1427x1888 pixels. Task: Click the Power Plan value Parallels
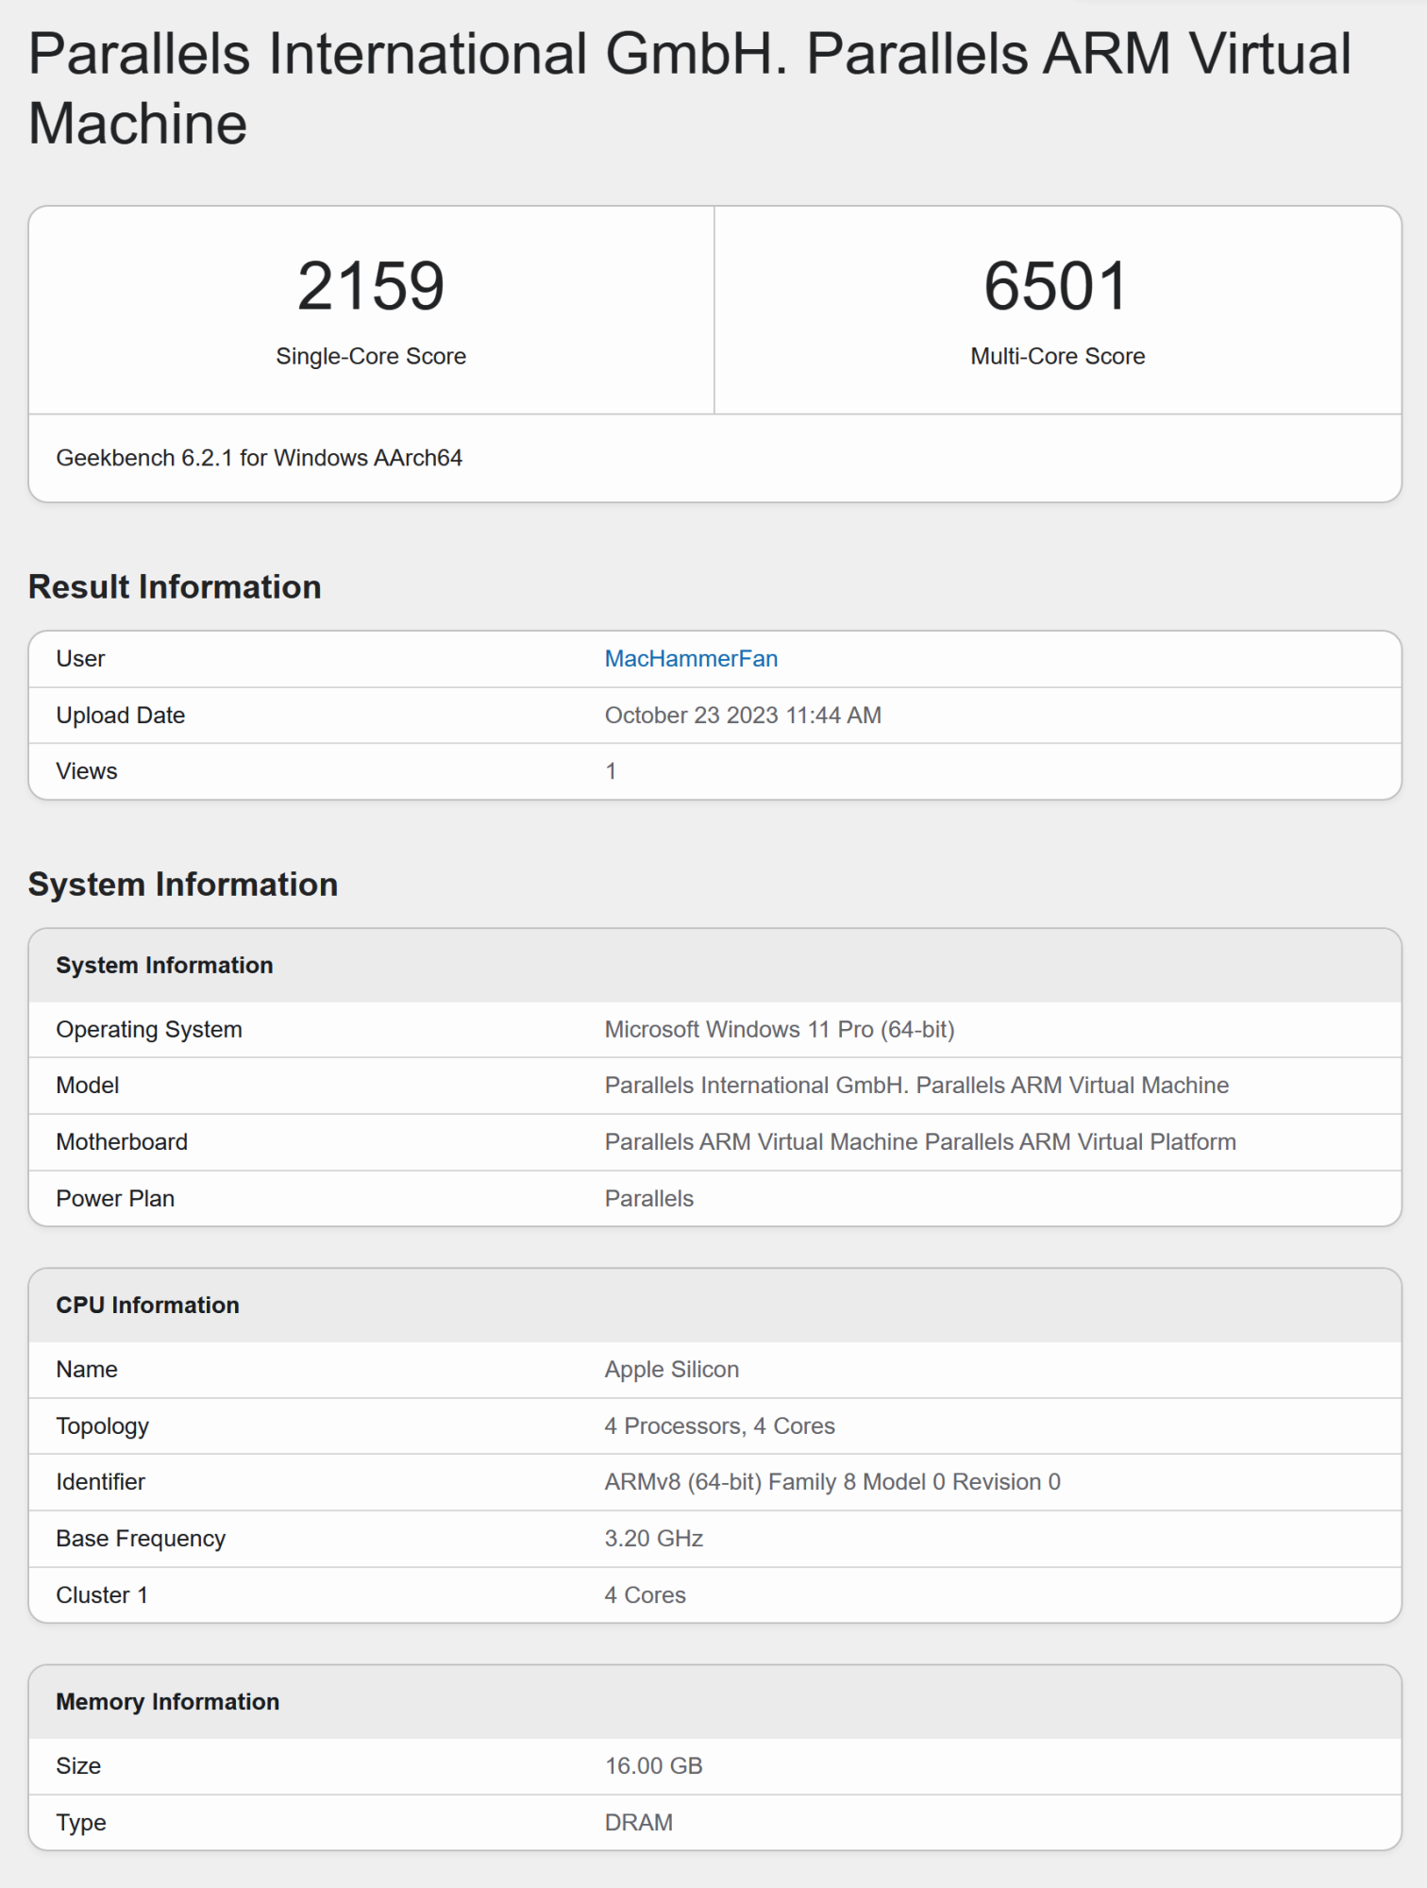click(x=649, y=1199)
